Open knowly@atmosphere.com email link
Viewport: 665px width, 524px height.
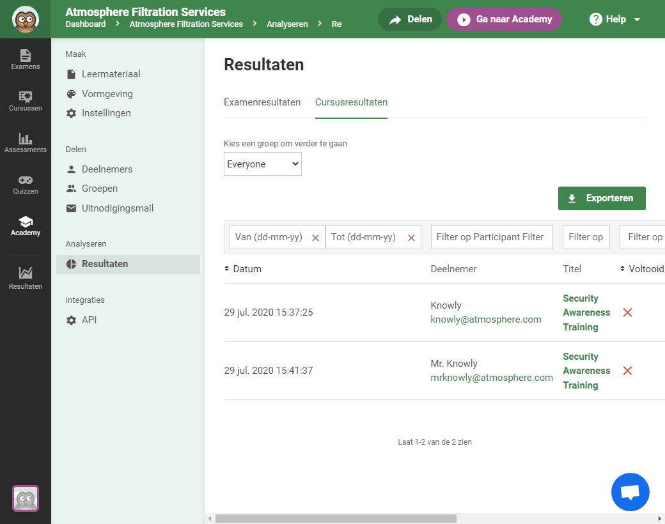coord(486,320)
